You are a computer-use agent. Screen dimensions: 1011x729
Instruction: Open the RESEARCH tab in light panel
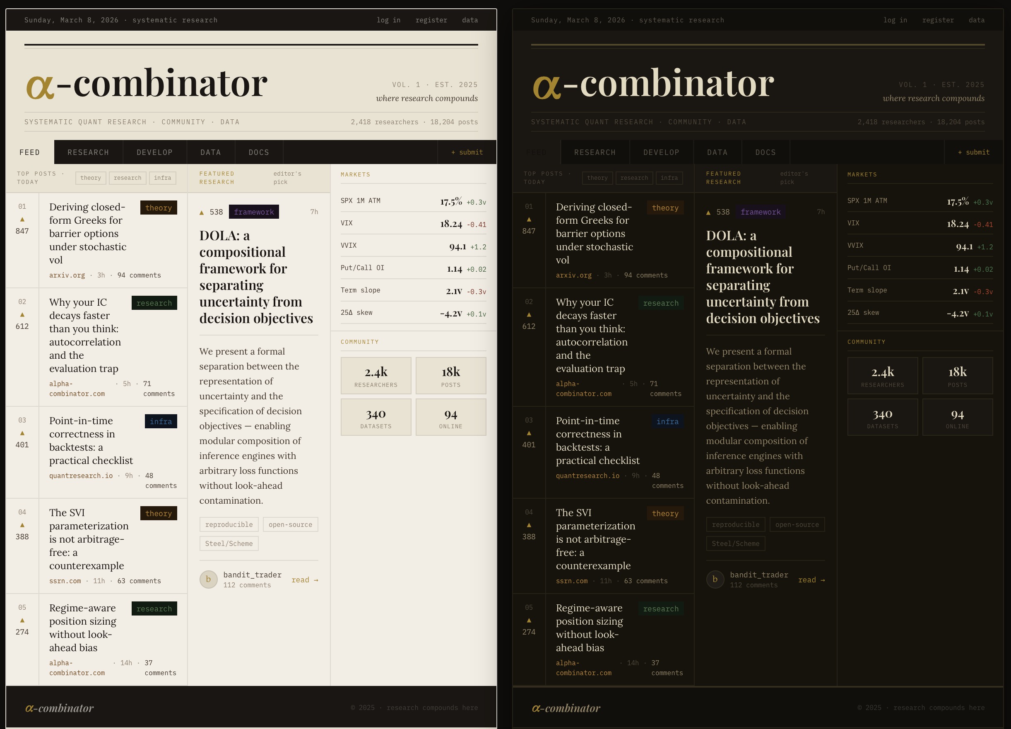pos(88,152)
